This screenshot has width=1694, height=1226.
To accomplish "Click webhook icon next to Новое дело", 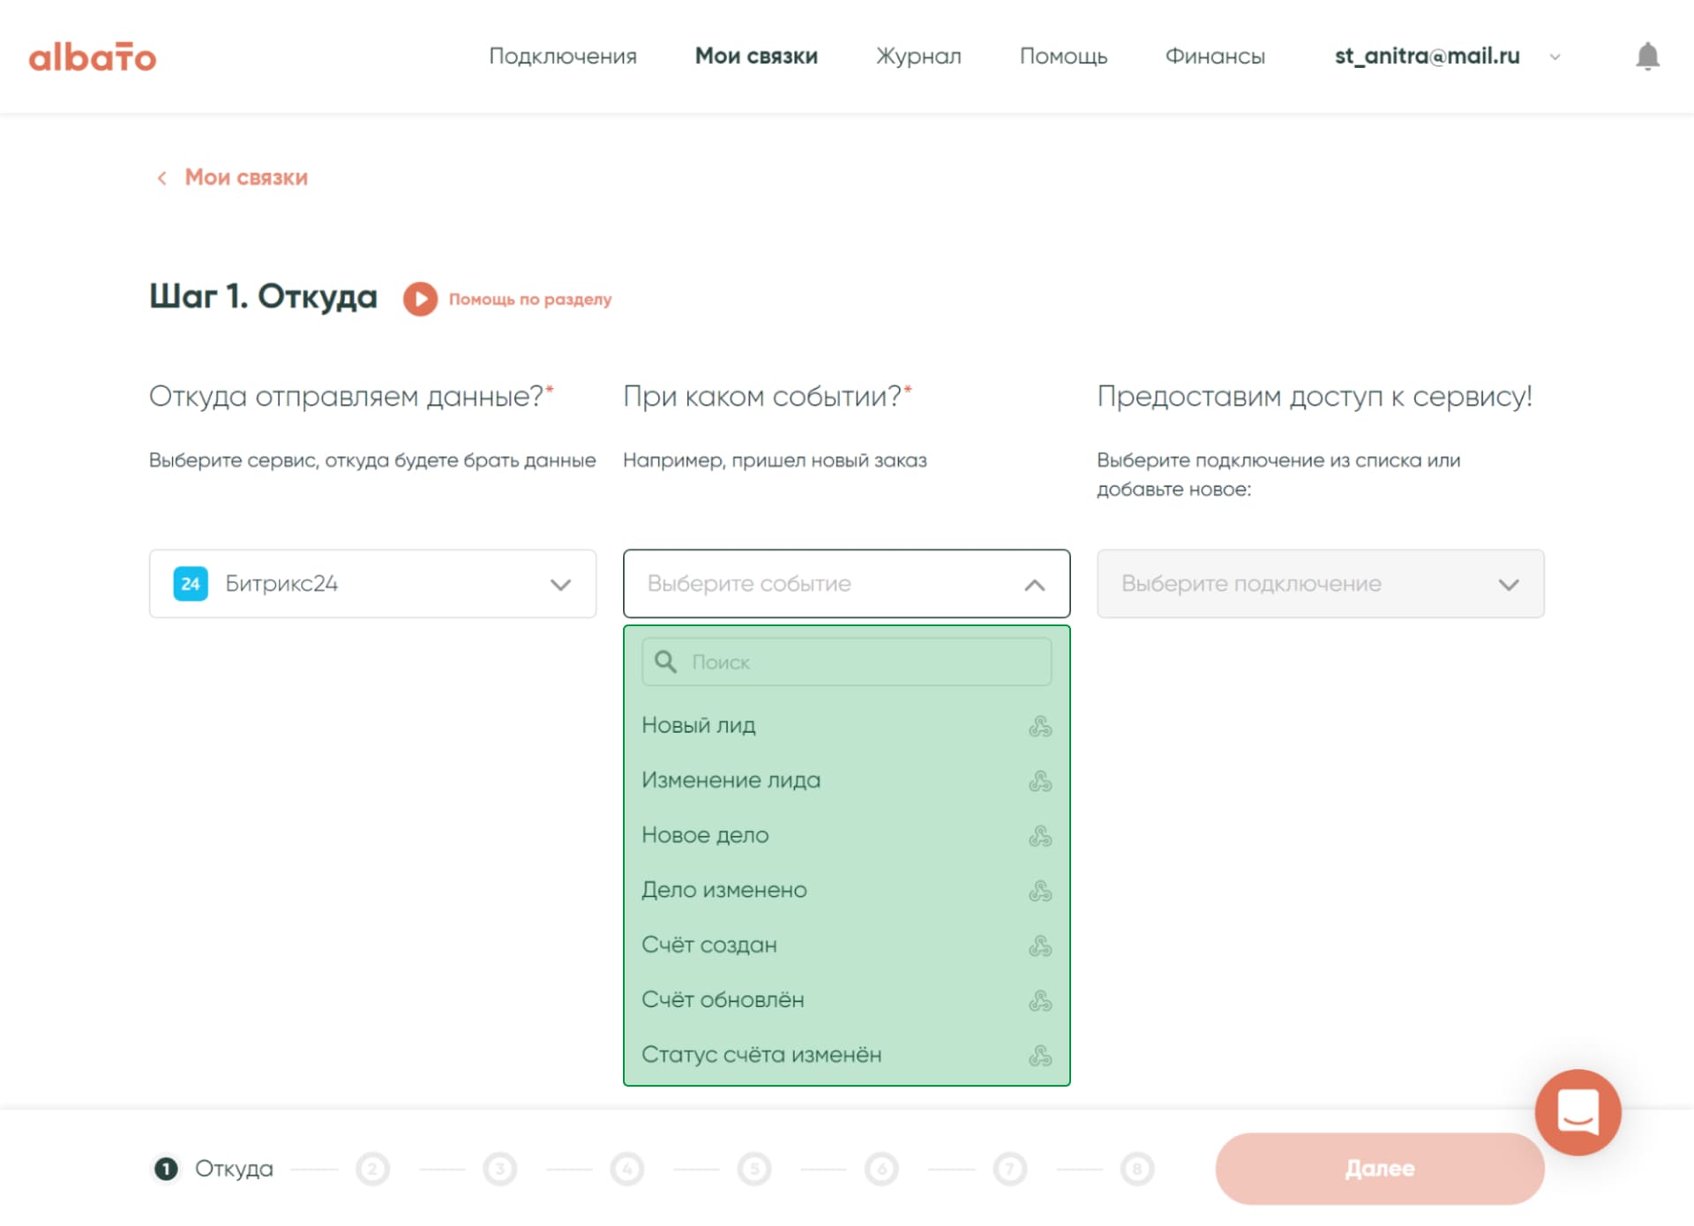I will [x=1040, y=835].
